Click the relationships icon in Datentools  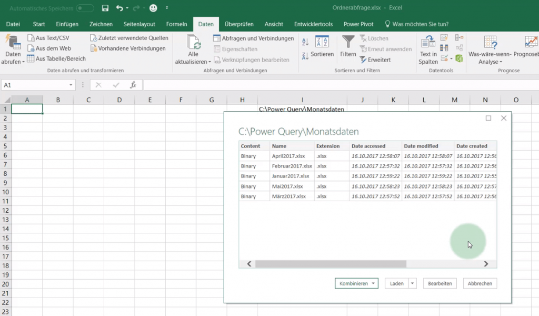(x=459, y=48)
